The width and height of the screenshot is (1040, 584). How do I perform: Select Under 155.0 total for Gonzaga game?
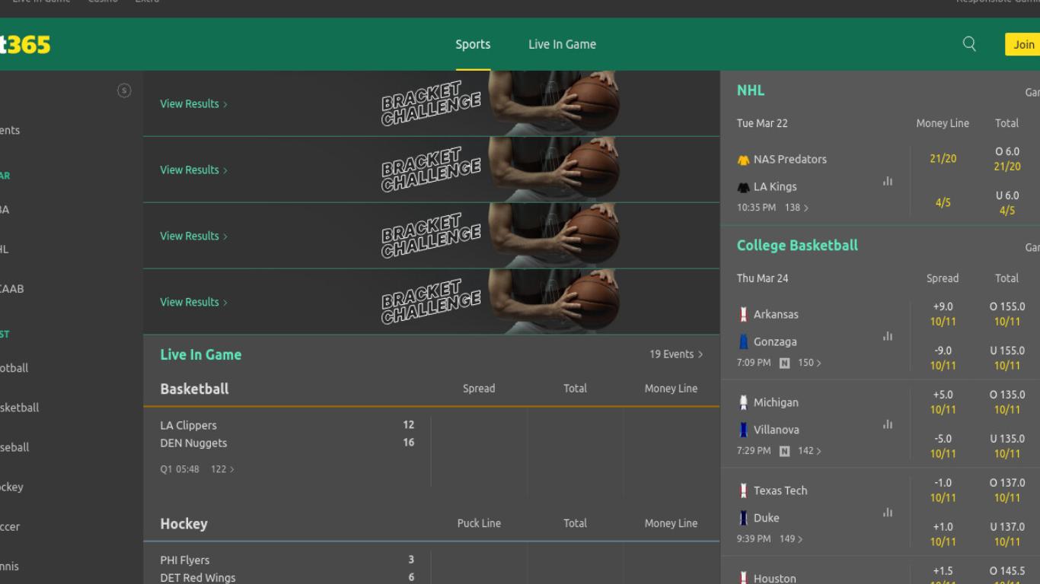pyautogui.click(x=1007, y=358)
